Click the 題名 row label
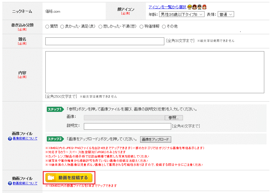Screen dimensions: 272x193 pyautogui.click(x=22, y=39)
